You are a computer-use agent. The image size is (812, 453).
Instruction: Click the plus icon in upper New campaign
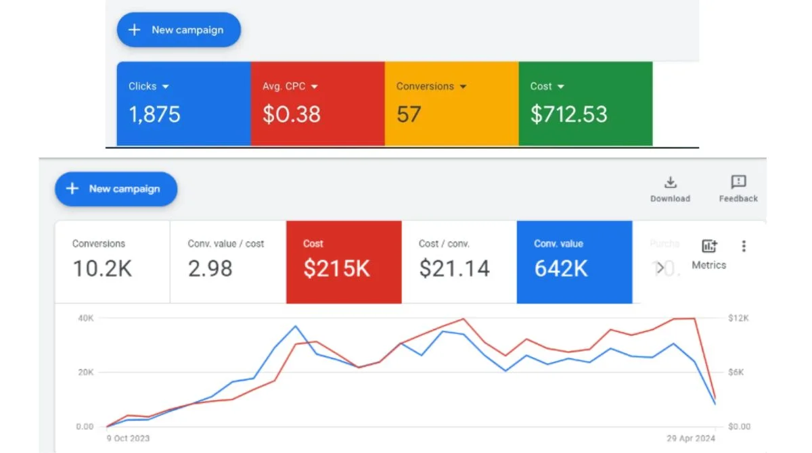point(135,30)
